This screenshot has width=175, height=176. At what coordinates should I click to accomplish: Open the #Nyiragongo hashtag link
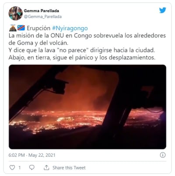tap(70, 28)
